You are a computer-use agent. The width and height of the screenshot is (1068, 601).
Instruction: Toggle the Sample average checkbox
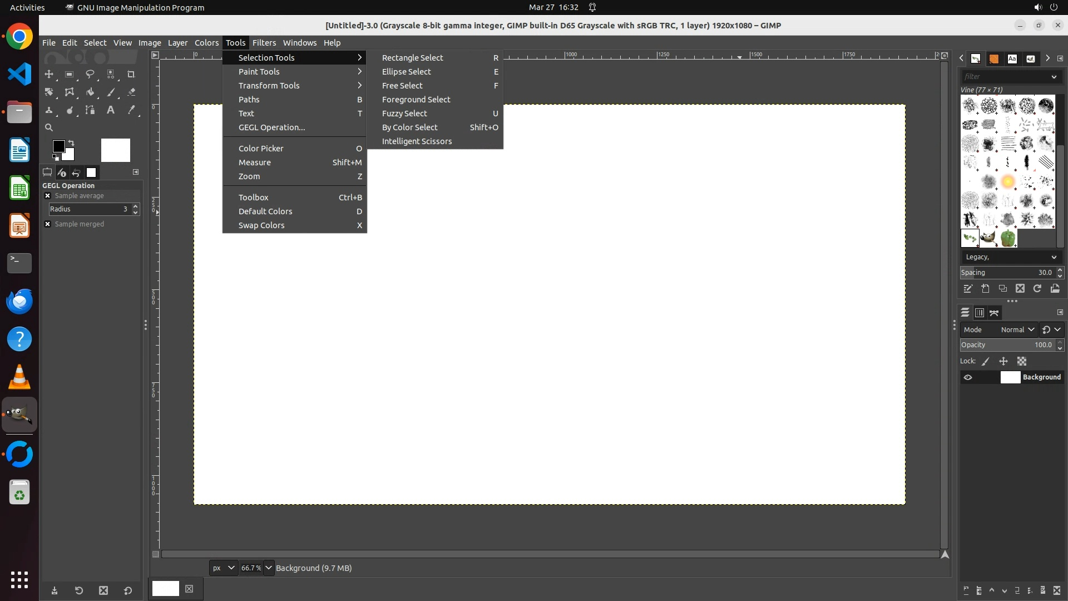pos(48,196)
